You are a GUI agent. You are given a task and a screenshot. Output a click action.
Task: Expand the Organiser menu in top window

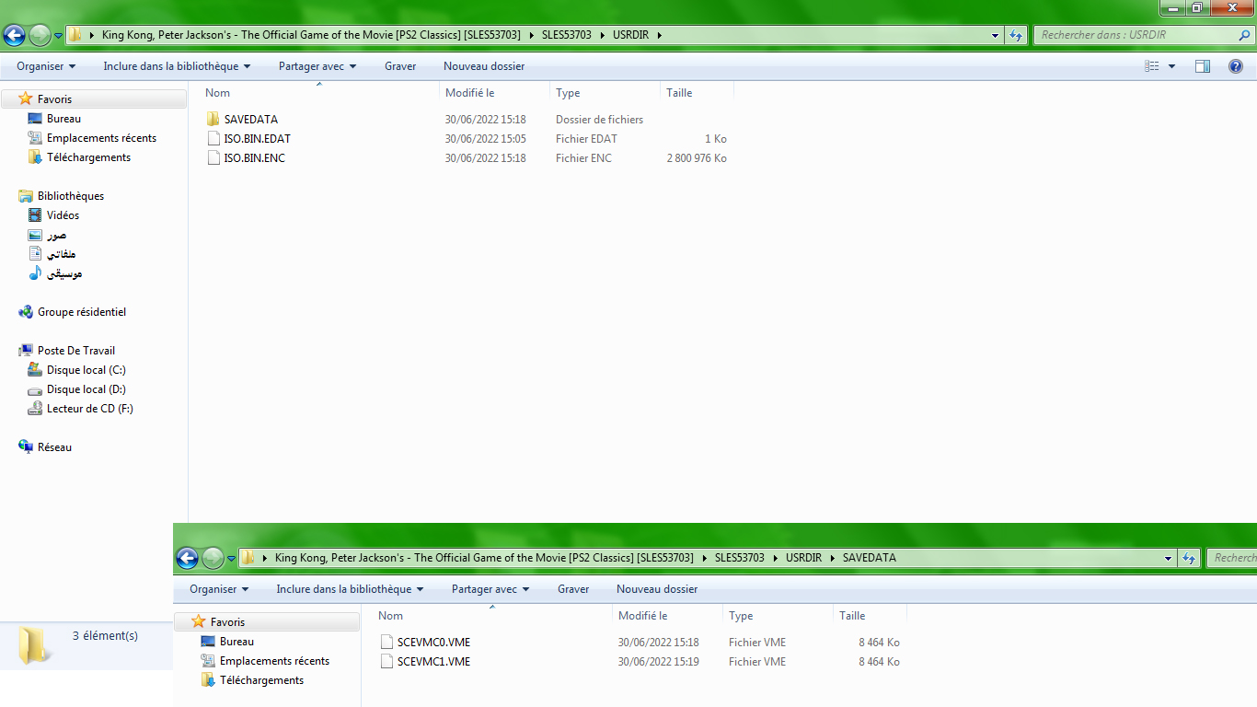pyautogui.click(x=46, y=66)
